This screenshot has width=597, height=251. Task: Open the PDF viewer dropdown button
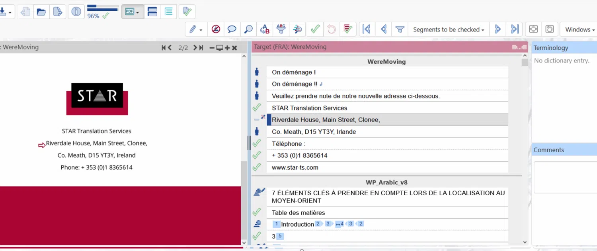(x=132, y=12)
